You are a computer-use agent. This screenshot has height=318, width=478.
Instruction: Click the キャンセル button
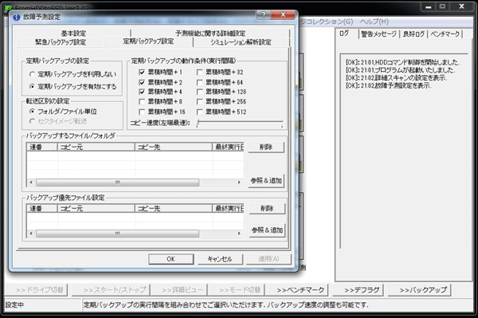tap(220, 259)
